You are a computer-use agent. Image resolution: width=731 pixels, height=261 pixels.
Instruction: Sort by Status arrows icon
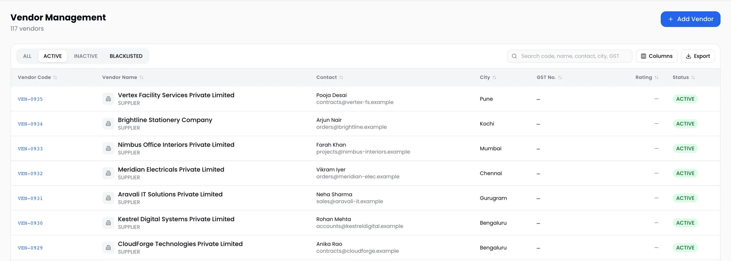click(693, 77)
